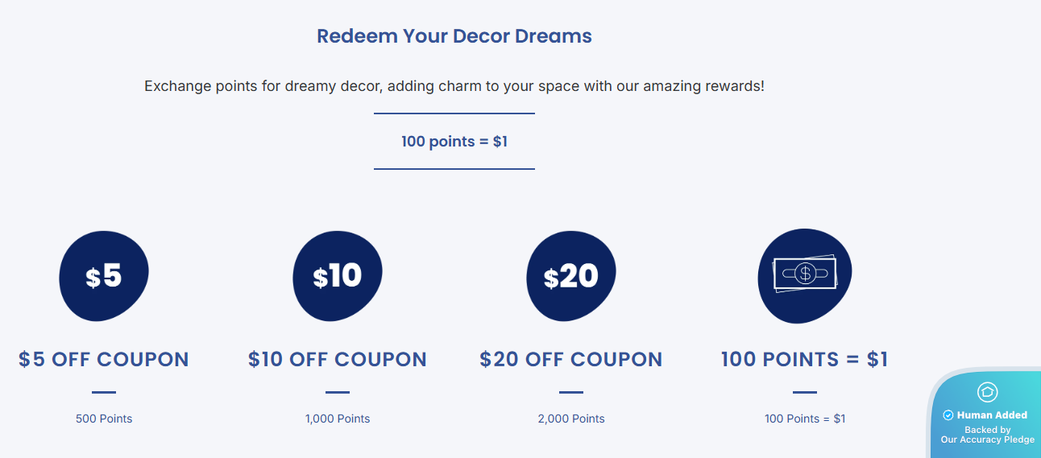This screenshot has width=1041, height=458.
Task: Click the $10 coupon blob icon
Action: (x=338, y=276)
